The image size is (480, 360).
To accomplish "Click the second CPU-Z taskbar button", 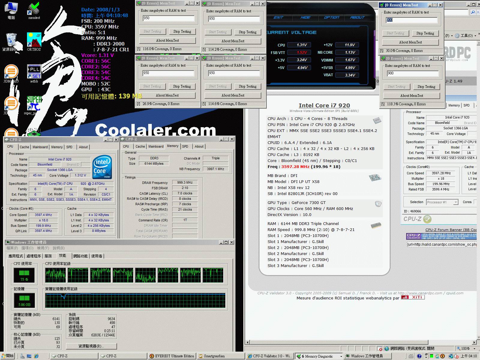I will coord(123,356).
